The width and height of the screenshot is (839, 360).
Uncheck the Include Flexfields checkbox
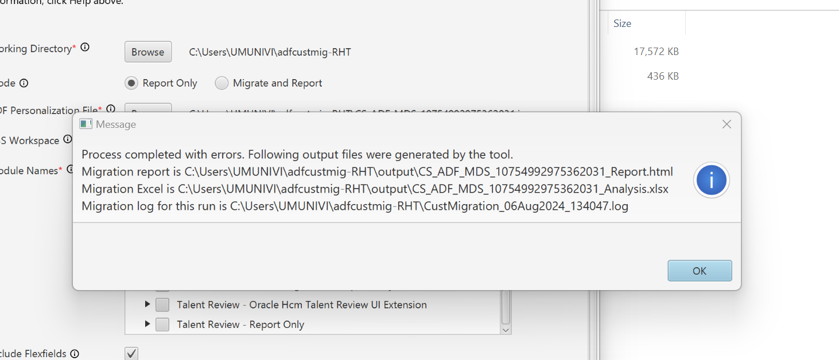pyautogui.click(x=131, y=353)
